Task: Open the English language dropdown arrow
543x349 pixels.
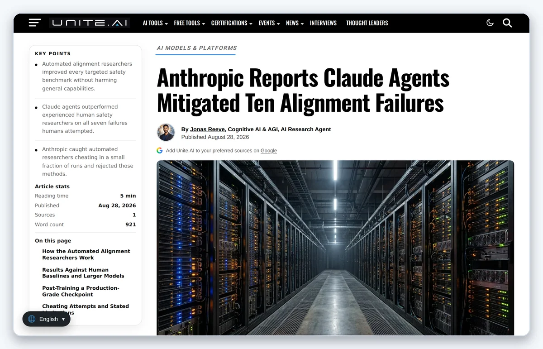Action: pos(63,319)
